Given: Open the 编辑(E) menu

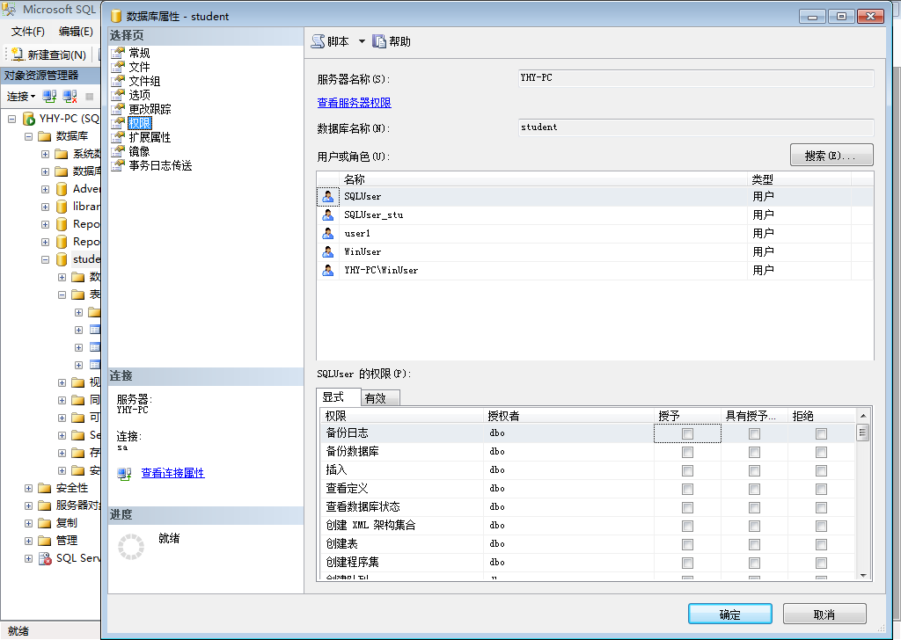Looking at the screenshot, I should click(76, 32).
